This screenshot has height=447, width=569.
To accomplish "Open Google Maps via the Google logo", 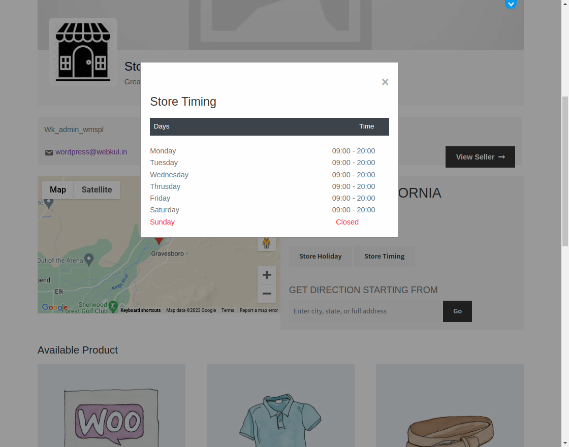I will 54,307.
